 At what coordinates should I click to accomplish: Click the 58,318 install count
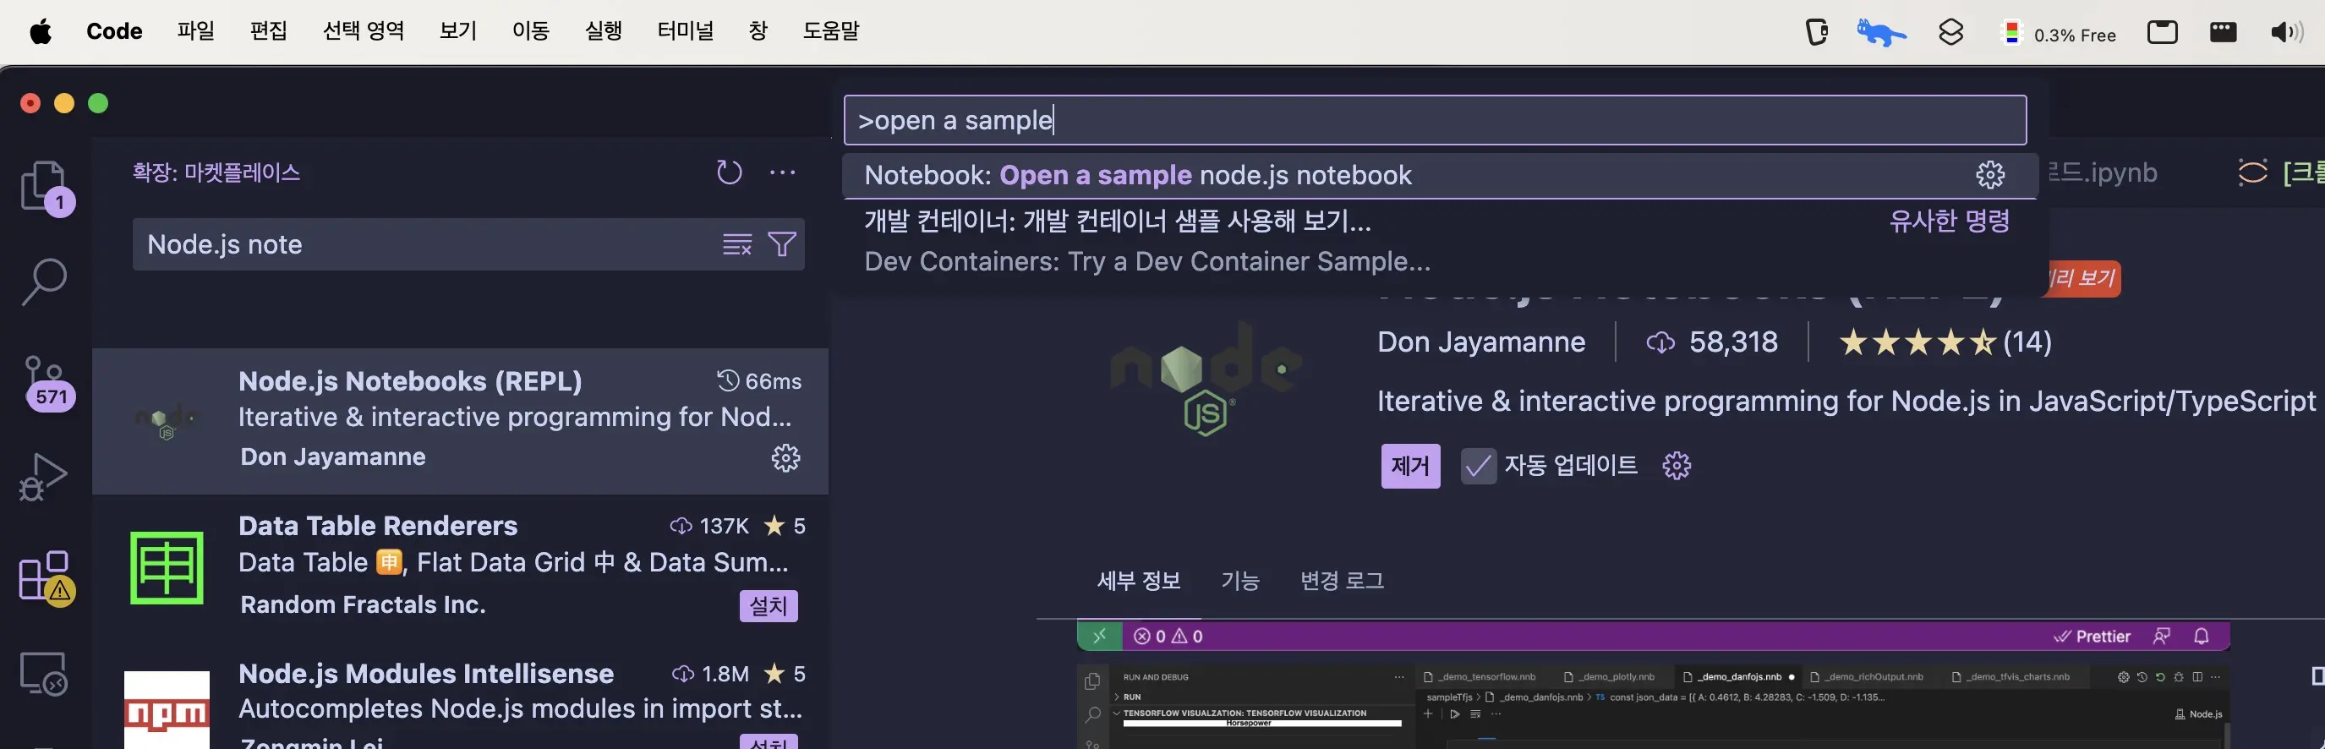(1712, 342)
